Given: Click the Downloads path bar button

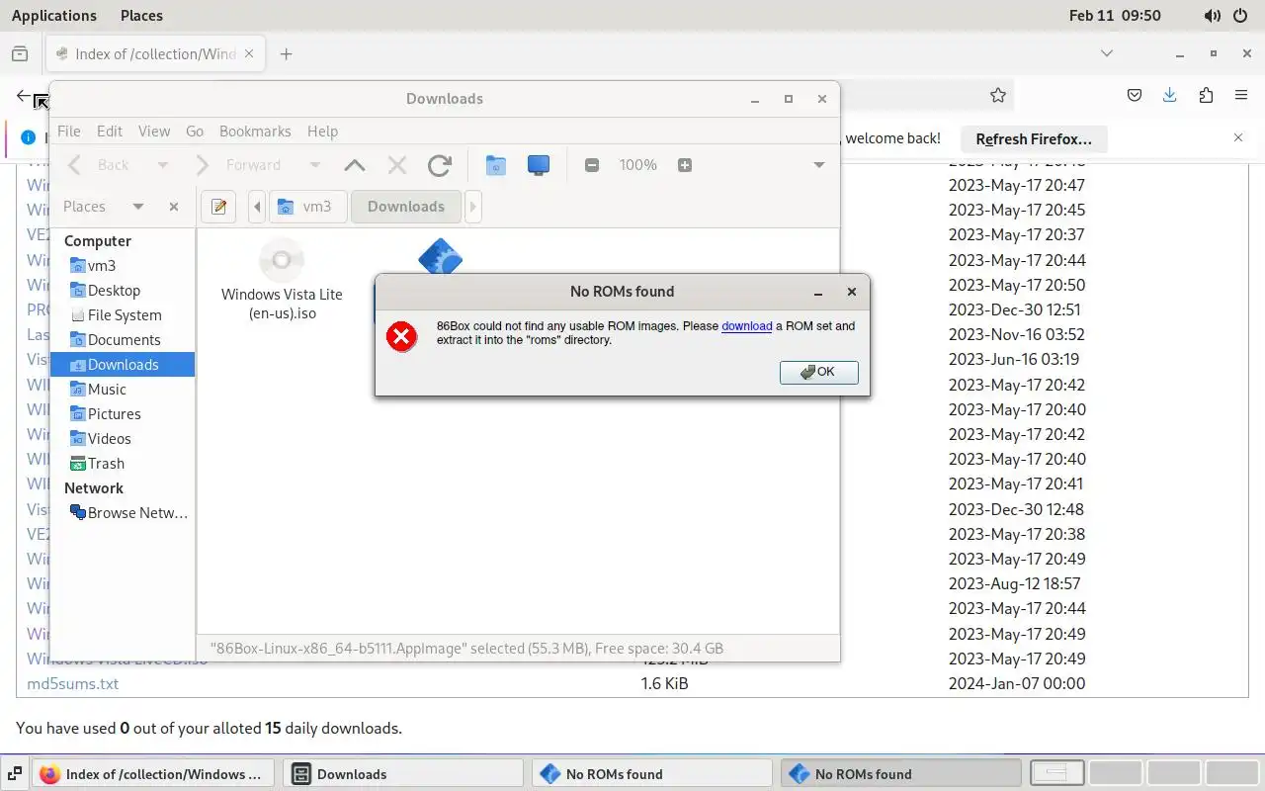Looking at the screenshot, I should (406, 207).
